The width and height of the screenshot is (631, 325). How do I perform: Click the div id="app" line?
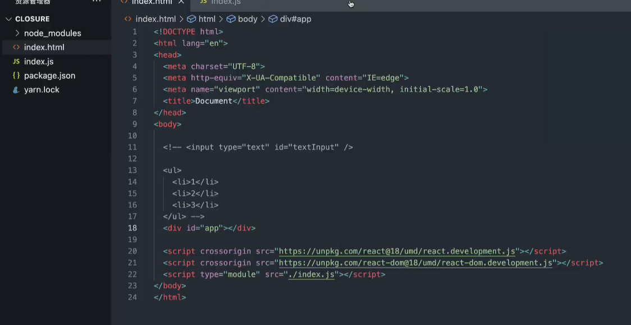click(209, 228)
